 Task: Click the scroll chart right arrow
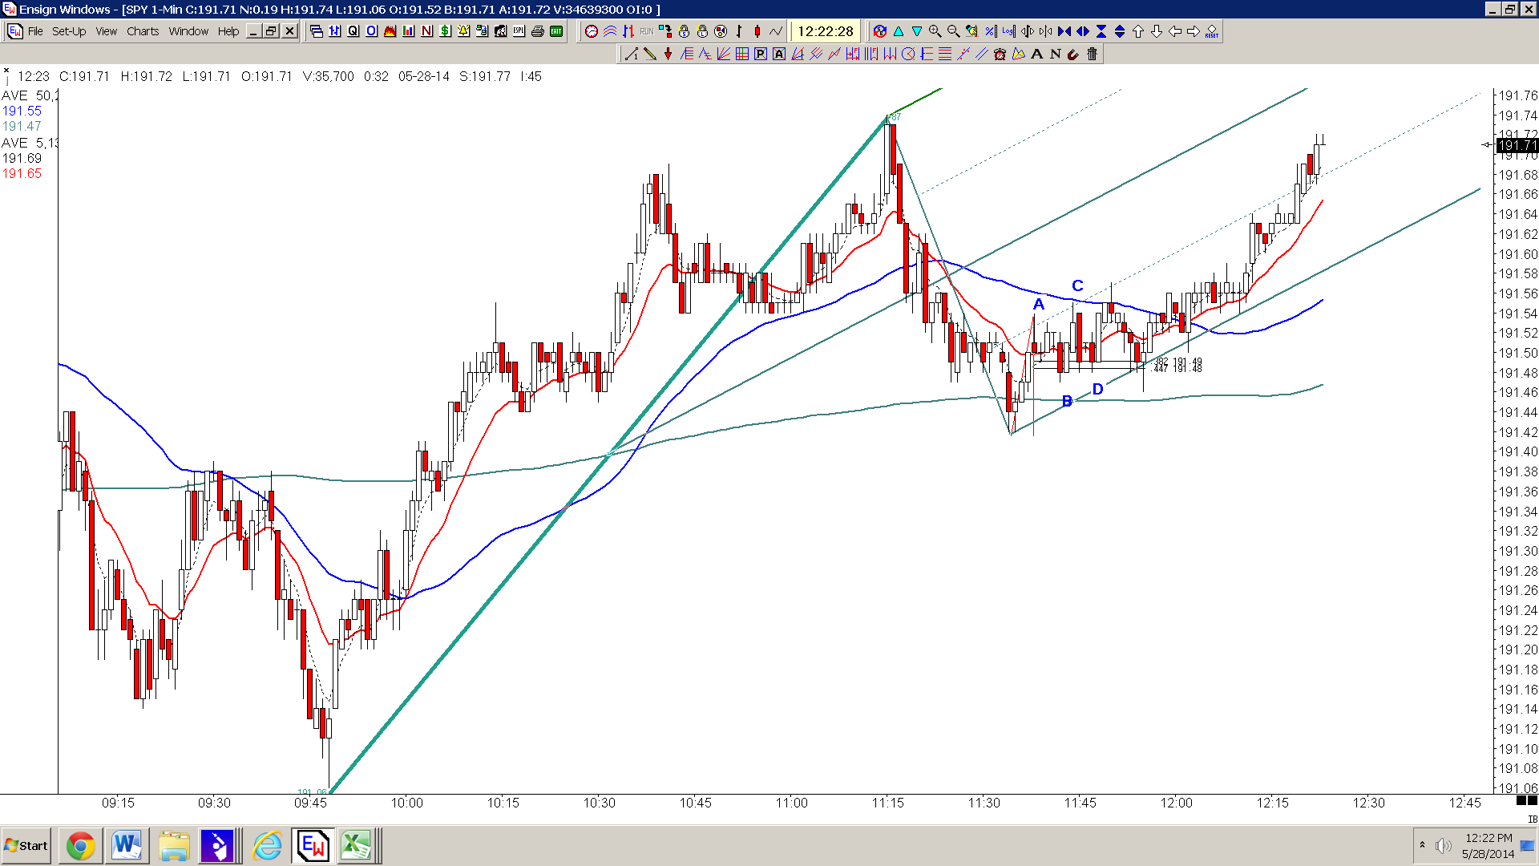(1194, 31)
